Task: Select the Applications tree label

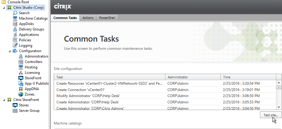Action: 29,35
